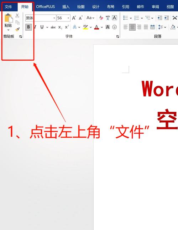The image size is (178, 230).
Task: Toggle Bold formatting button
Action: (x=28, y=27)
